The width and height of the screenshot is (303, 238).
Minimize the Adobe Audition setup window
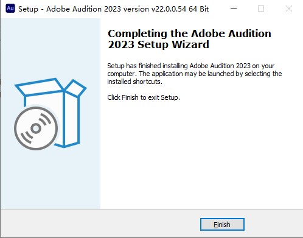pyautogui.click(x=234, y=9)
